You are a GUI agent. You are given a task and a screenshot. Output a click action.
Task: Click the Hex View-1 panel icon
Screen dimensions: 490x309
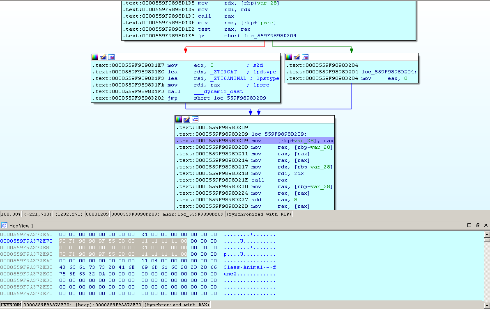click(5, 225)
